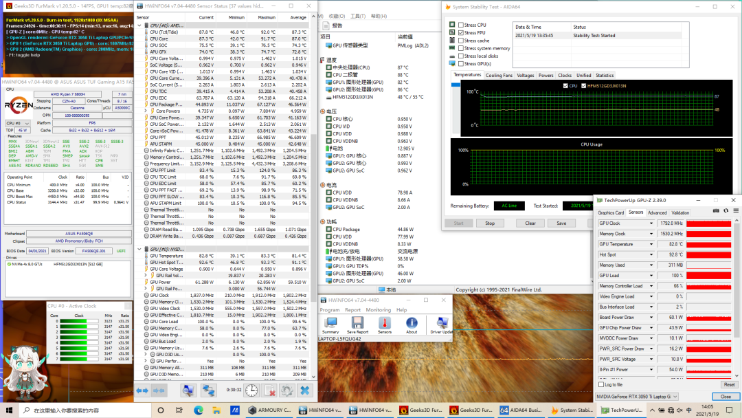Open Memory Clock sensor dropdown
The width and height of the screenshot is (742, 418).
651,234
